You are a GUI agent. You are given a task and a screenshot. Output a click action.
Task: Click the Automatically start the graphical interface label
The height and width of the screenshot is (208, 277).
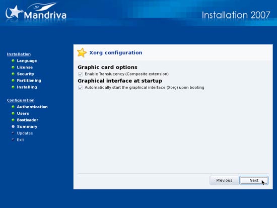(145, 88)
